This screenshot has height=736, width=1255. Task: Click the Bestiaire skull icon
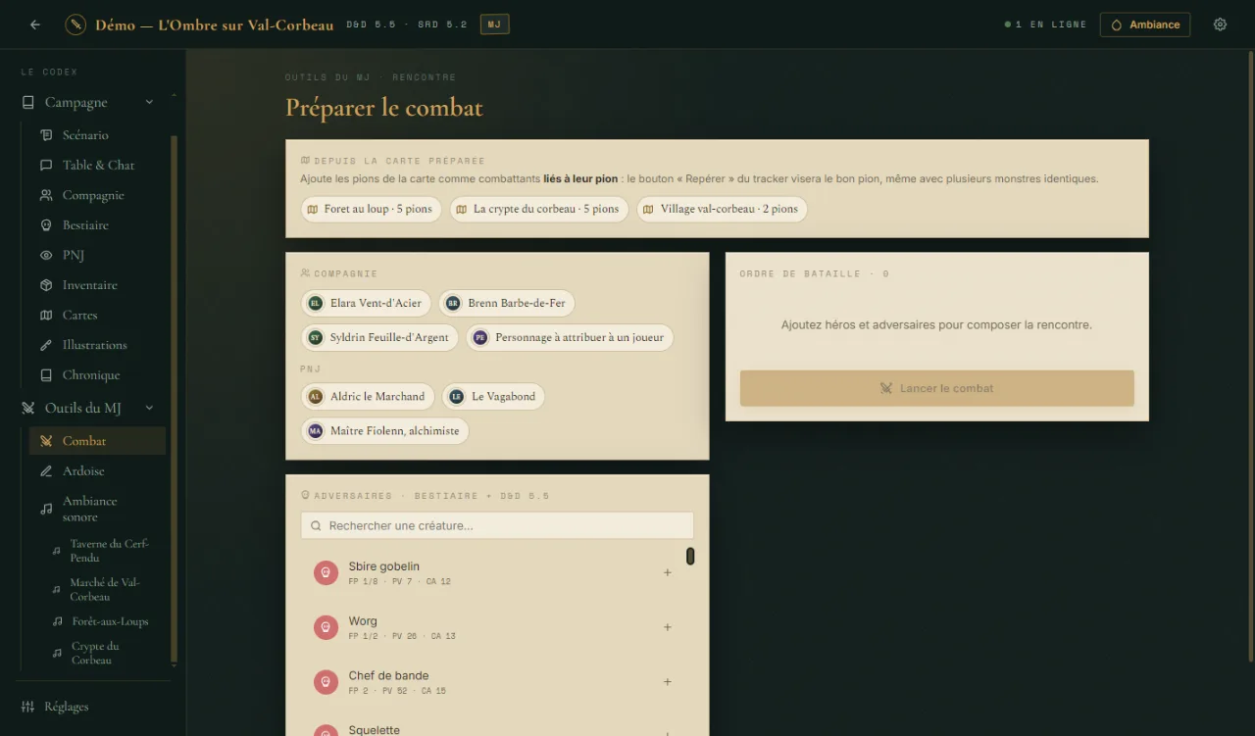[x=46, y=225]
